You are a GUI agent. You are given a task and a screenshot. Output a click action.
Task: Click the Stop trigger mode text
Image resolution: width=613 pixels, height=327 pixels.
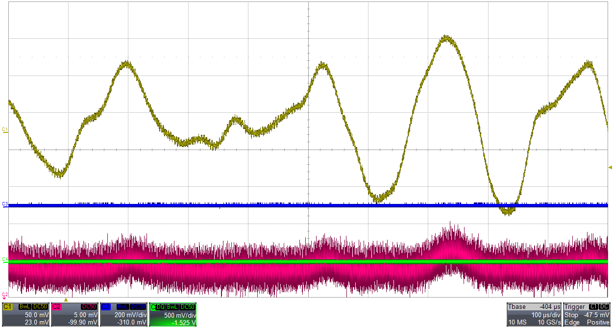point(571,315)
